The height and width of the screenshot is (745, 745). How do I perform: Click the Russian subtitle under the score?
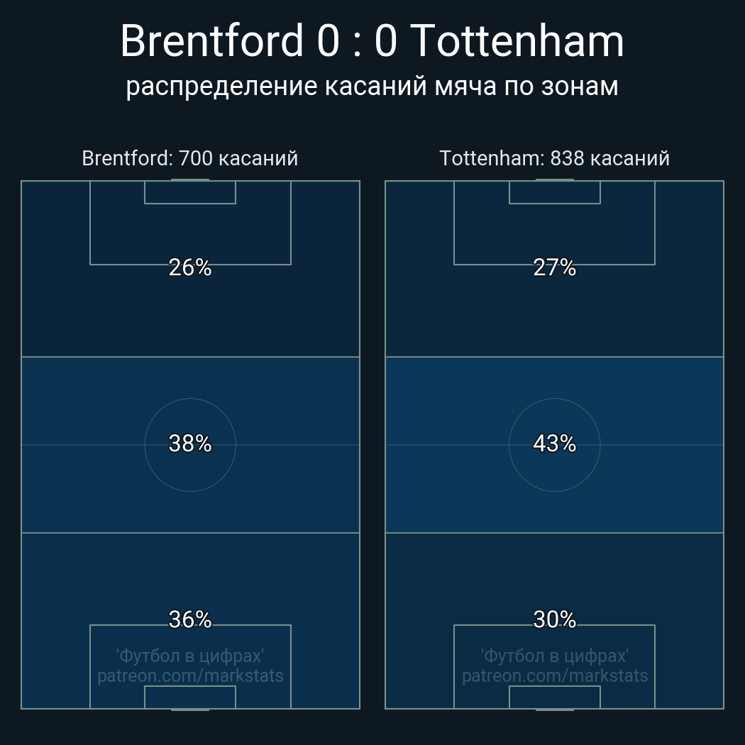[x=372, y=86]
